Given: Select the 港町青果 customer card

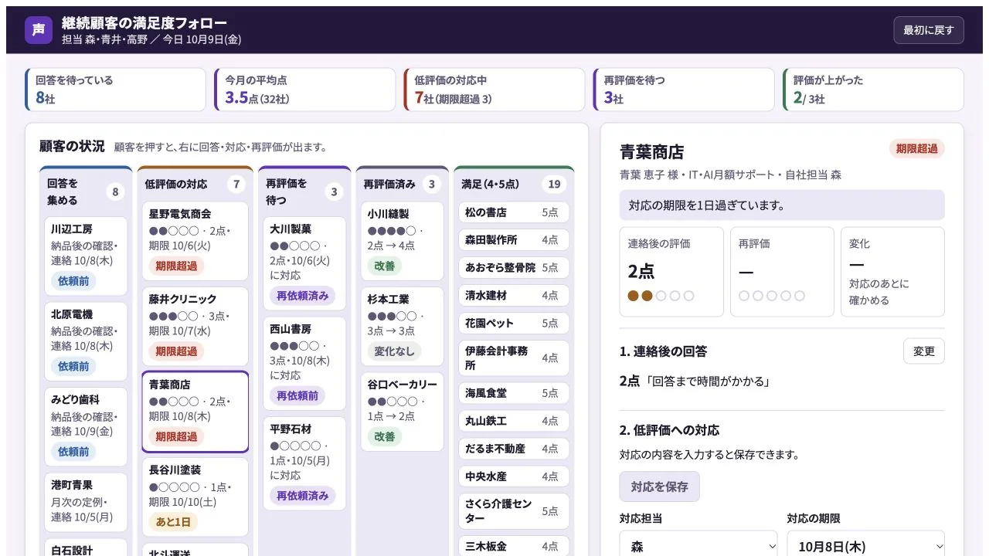Looking at the screenshot, I should click(x=86, y=503).
